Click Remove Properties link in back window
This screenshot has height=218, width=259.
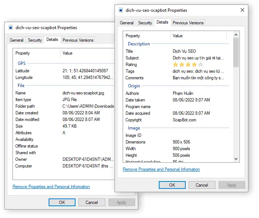[51, 187]
